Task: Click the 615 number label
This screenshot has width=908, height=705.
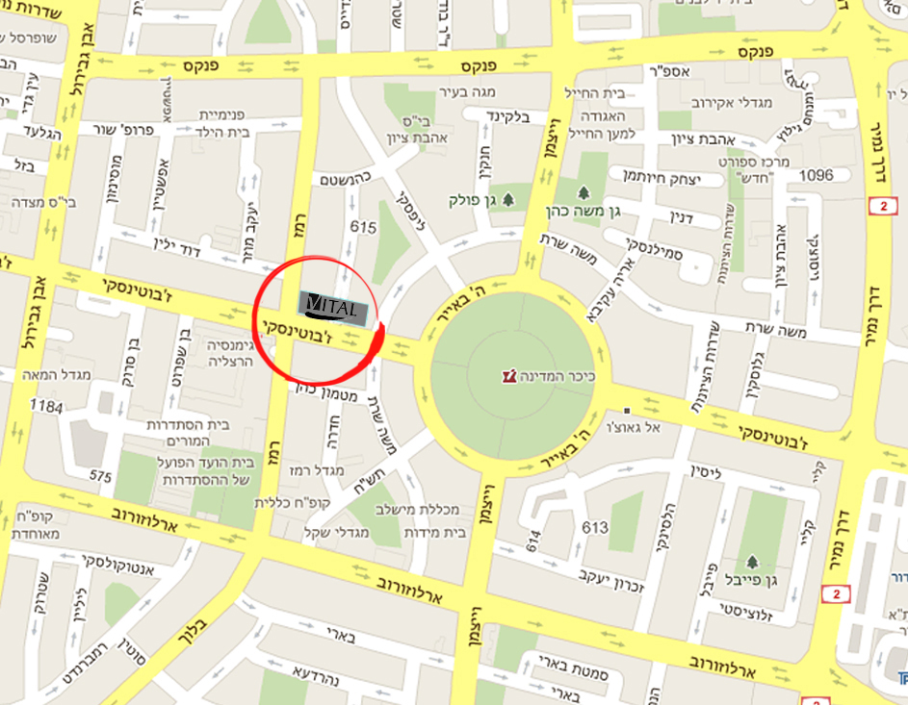Action: click(363, 227)
